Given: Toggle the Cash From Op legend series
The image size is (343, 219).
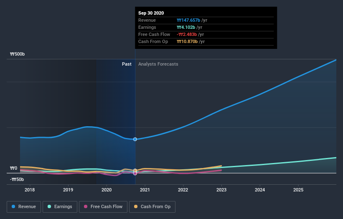Looking at the screenshot, I should [152, 207].
